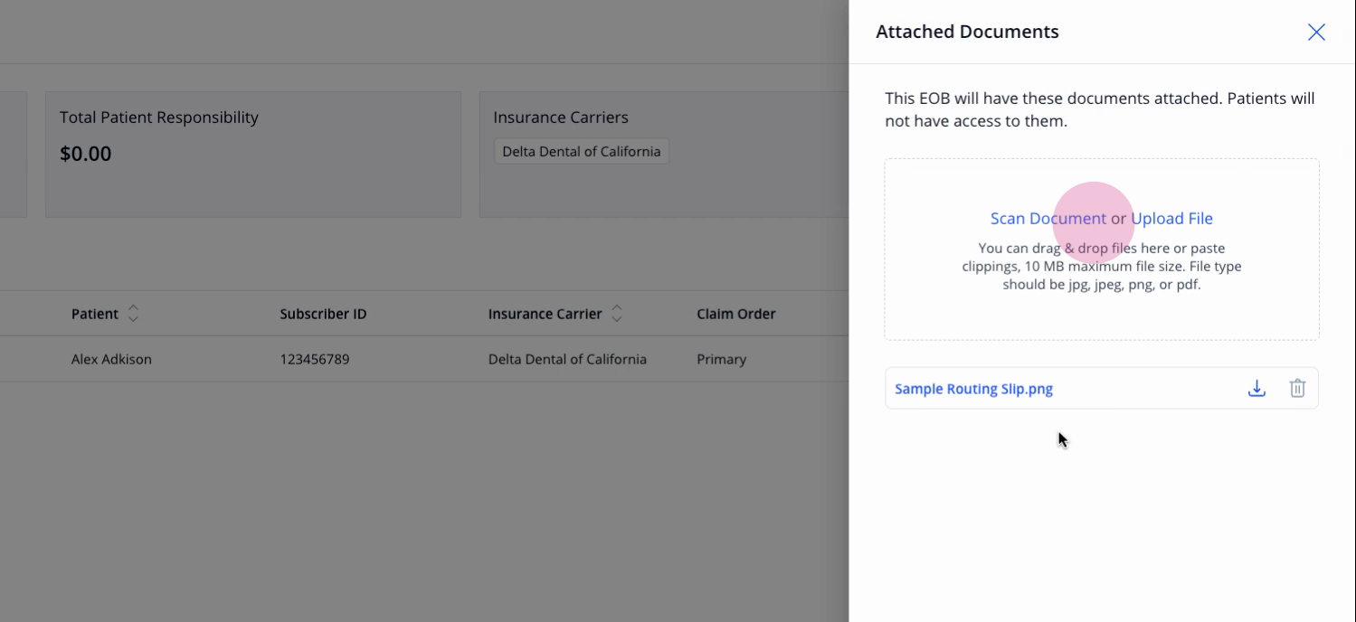Click the EOB documents description text
The image size is (1356, 622).
click(x=1100, y=109)
